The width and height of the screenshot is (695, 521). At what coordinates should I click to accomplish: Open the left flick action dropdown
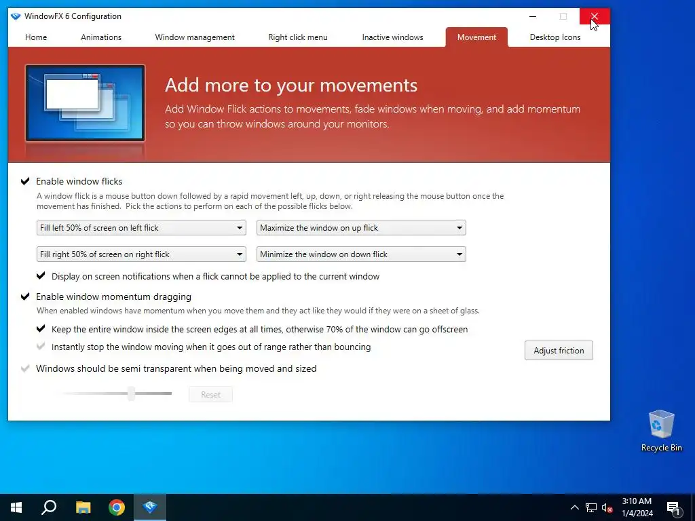coord(141,228)
